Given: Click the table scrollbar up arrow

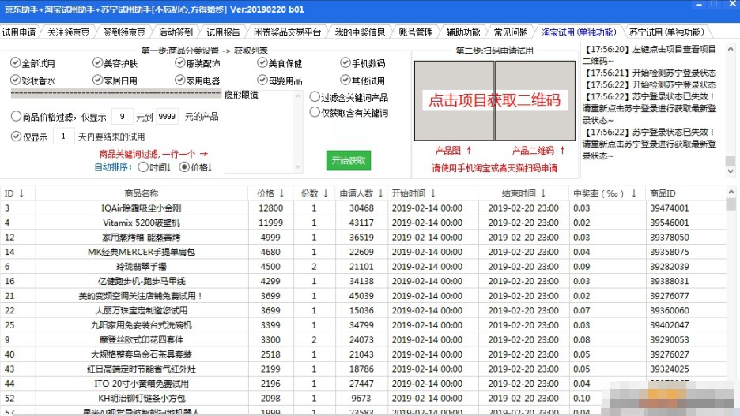Looking at the screenshot, I should 731,192.
